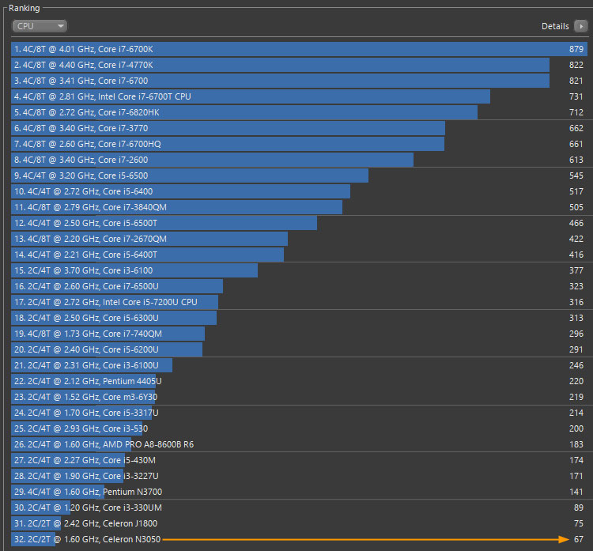Select the Intel Core i5-7200U CPU row
The image size is (593, 551).
tap(299, 302)
